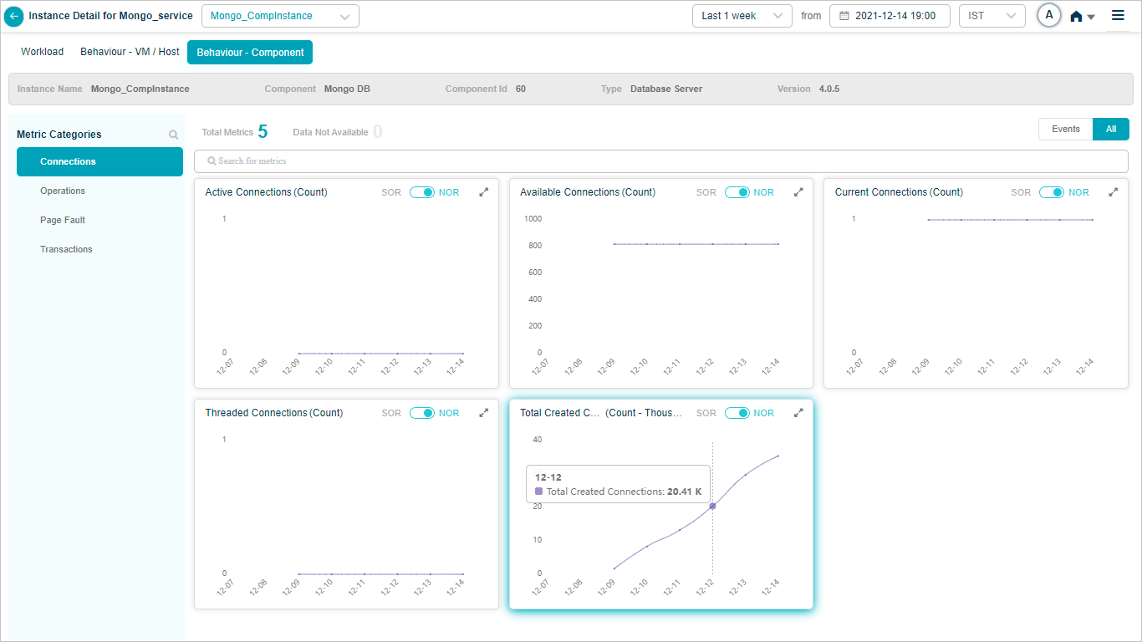1142x642 pixels.
Task: Switch to Behaviour - VM / Host tab
Action: click(130, 52)
